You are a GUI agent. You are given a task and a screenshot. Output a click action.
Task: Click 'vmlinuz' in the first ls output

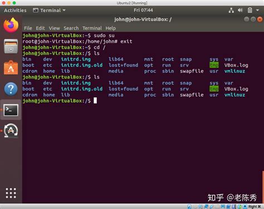(234, 71)
